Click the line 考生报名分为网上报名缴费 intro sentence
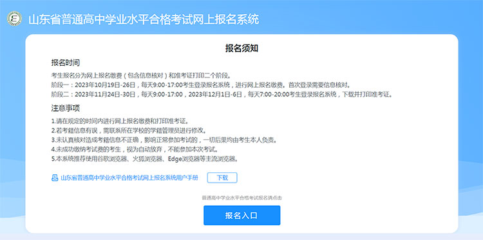The width and height of the screenshot is (483, 240). (x=141, y=75)
